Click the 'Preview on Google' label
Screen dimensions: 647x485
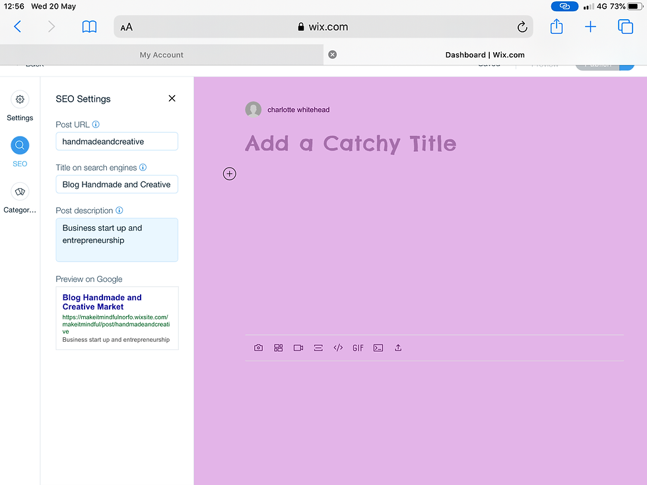tap(89, 279)
